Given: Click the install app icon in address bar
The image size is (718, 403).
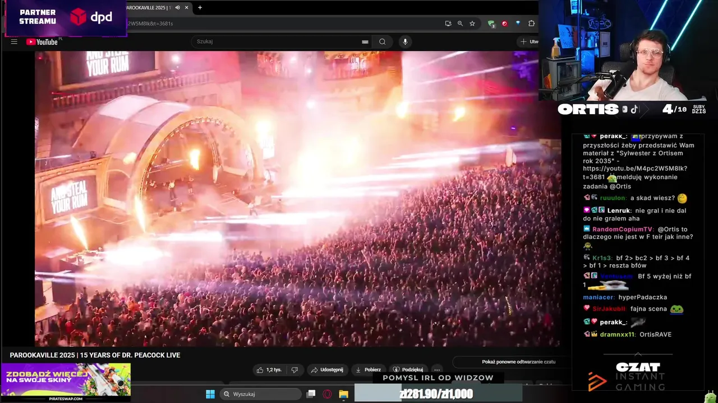Looking at the screenshot, I should click(448, 24).
